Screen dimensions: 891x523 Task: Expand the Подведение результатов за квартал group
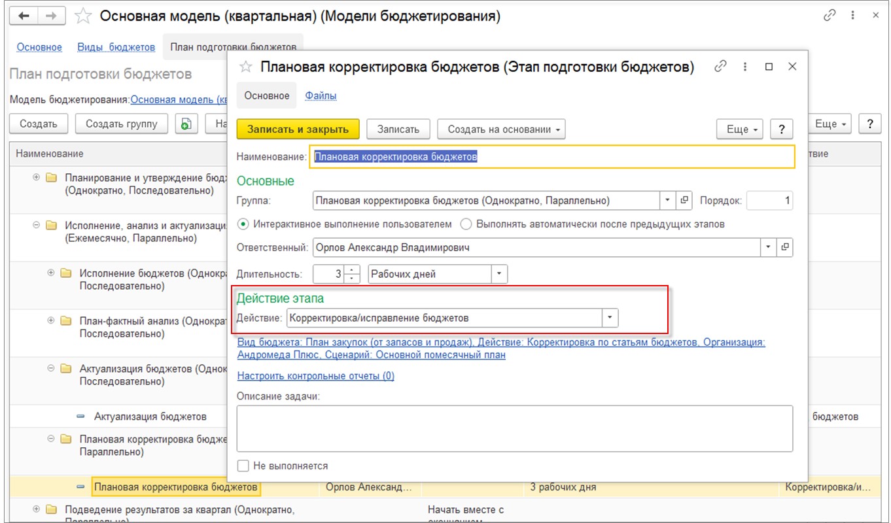37,509
